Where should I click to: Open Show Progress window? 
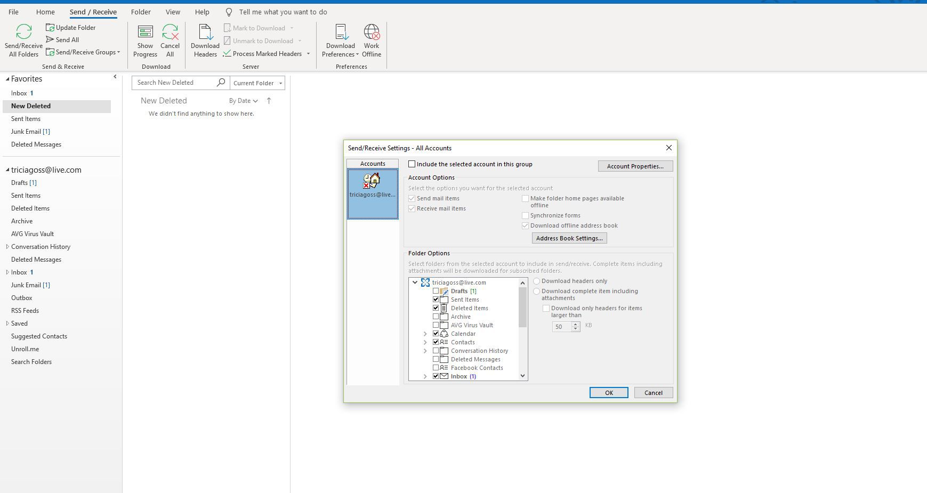click(x=145, y=41)
